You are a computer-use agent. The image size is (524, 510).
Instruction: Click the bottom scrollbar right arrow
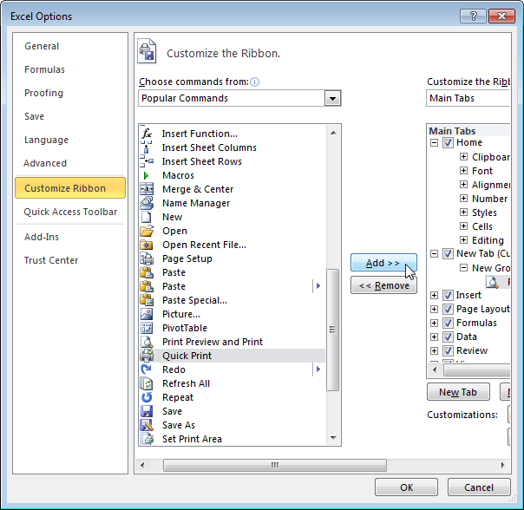click(x=503, y=465)
